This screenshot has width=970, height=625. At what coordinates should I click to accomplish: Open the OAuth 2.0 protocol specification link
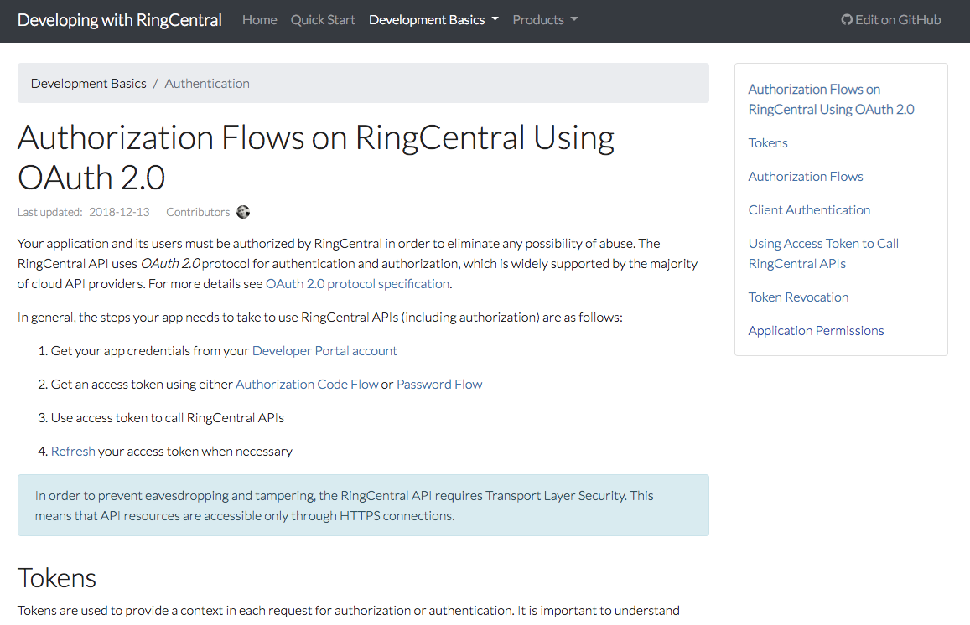[357, 284]
